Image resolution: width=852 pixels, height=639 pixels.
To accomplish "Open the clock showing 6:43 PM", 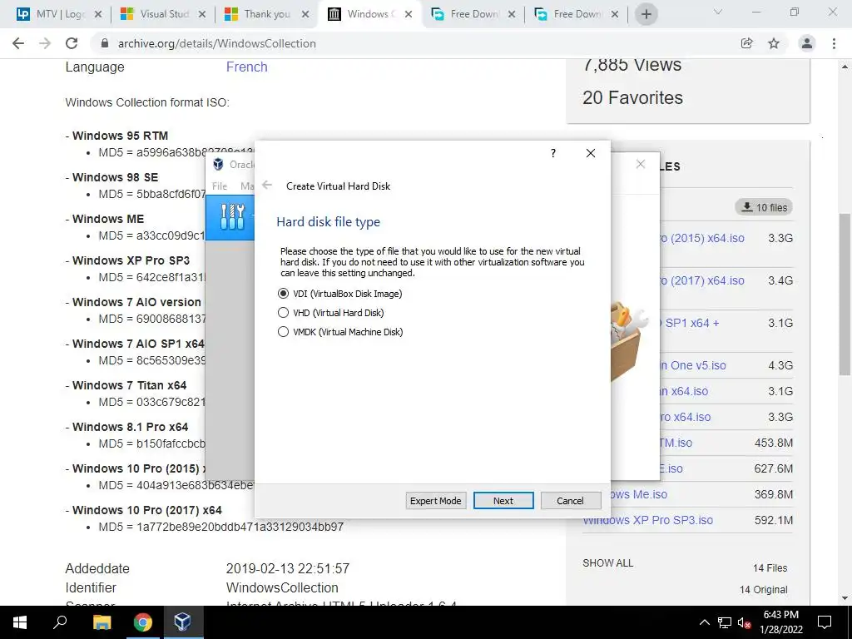I will click(780, 622).
